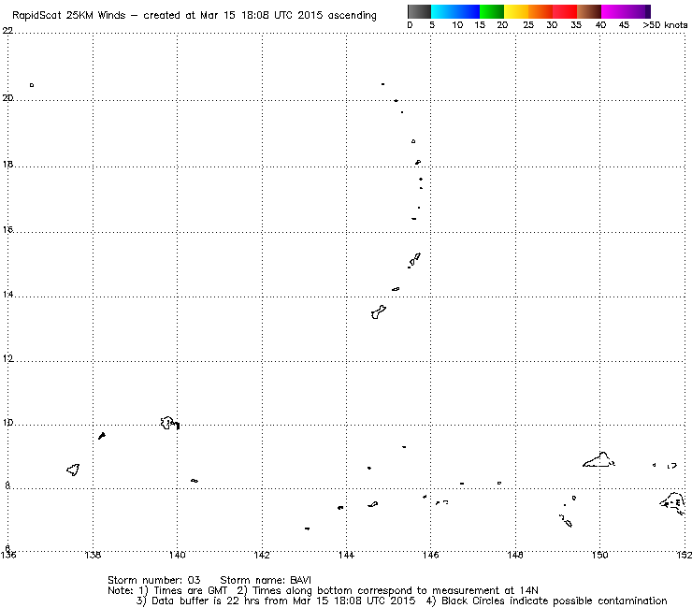This screenshot has height=608, width=692.
Task: Click the legend value '25'
Action: [x=528, y=25]
